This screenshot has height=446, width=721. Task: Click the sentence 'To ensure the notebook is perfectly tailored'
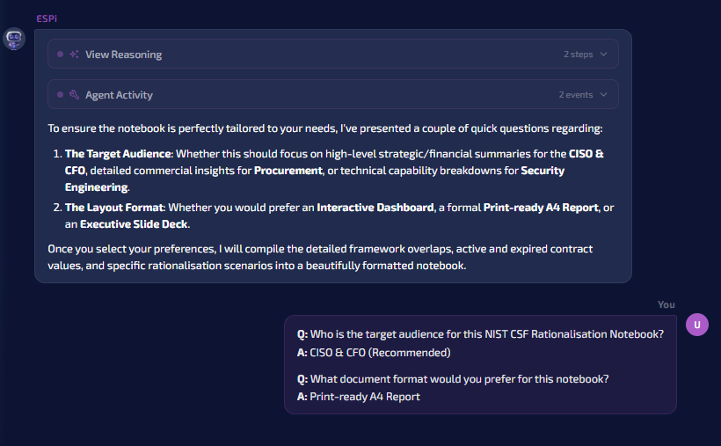325,128
